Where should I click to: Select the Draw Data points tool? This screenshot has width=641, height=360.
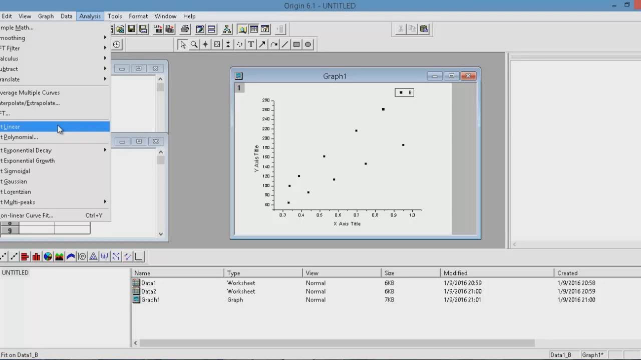(x=240, y=44)
